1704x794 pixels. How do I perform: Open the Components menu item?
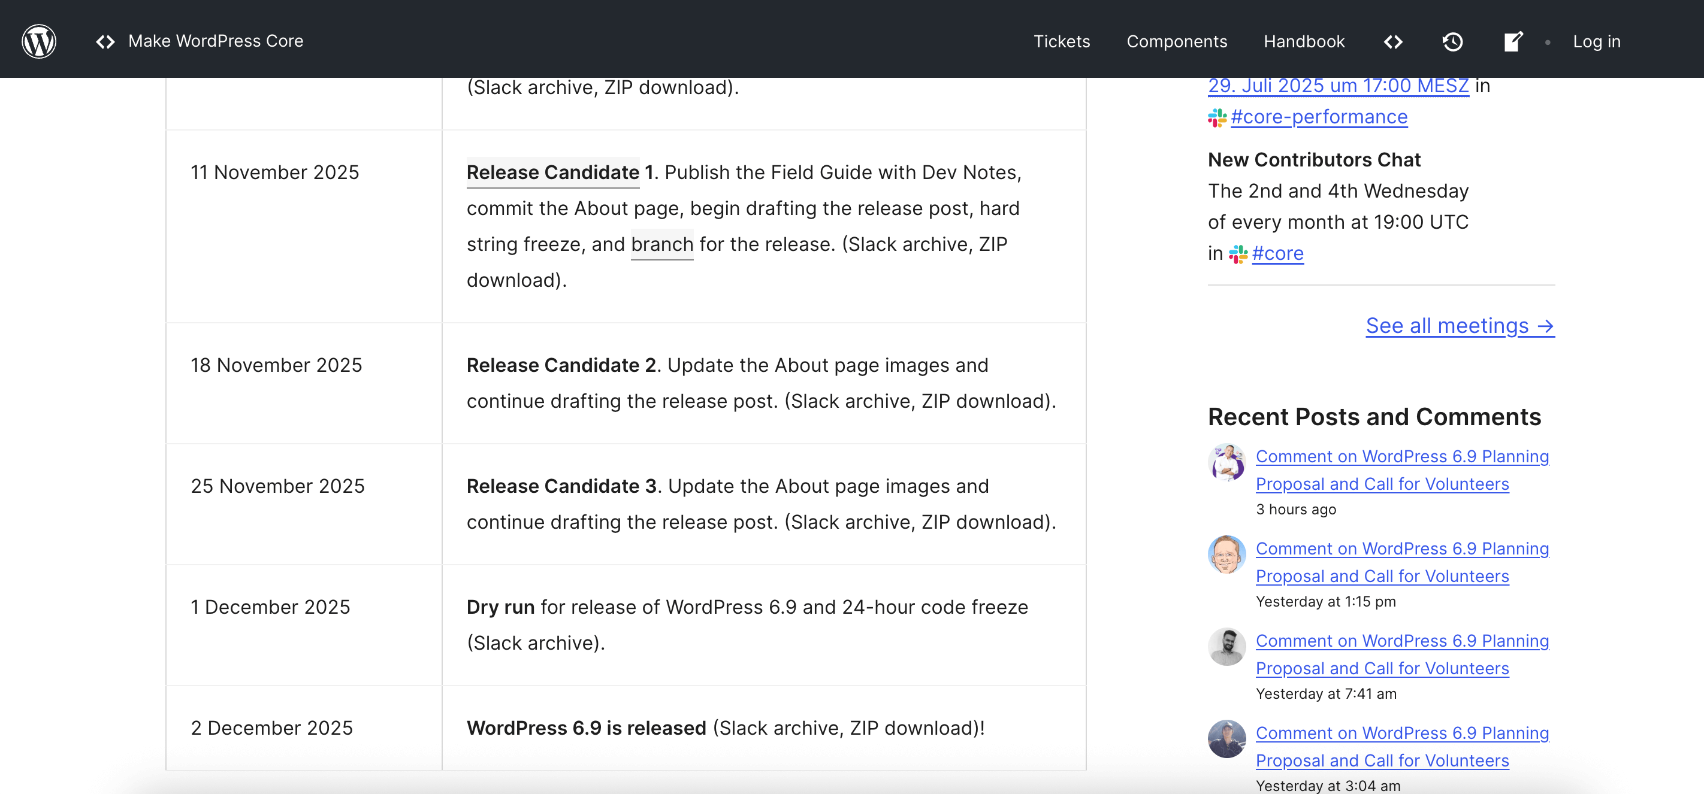tap(1176, 42)
